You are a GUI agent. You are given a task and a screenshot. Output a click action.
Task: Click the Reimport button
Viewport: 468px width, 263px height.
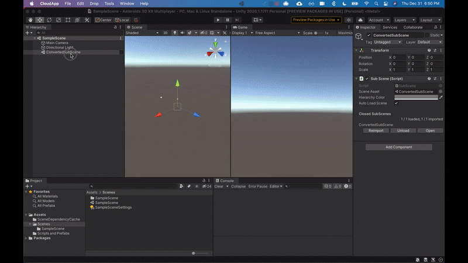pyautogui.click(x=375, y=130)
